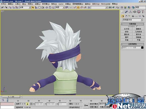Select the Select and Link tool
Image resolution: width=146 pixels, height=109 pixels.
click(x=10, y=8)
